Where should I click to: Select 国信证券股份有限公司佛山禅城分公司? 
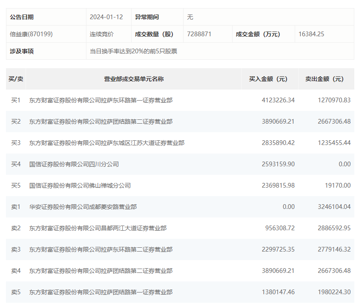pyautogui.click(x=80, y=185)
